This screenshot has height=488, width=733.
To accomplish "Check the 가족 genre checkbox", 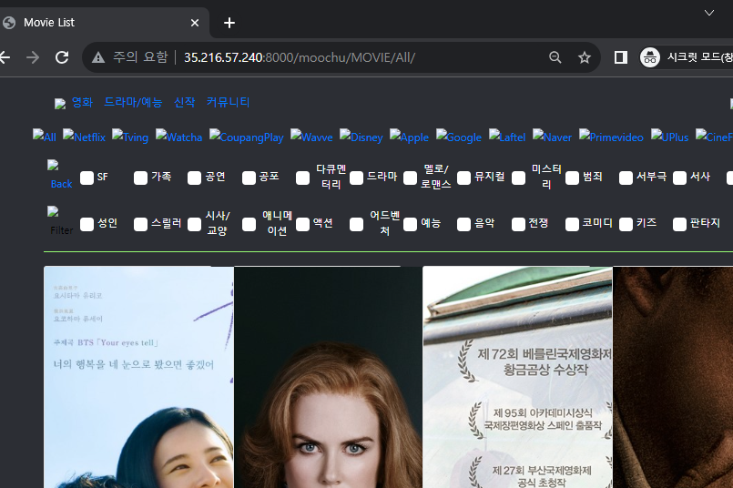I will pyautogui.click(x=141, y=178).
